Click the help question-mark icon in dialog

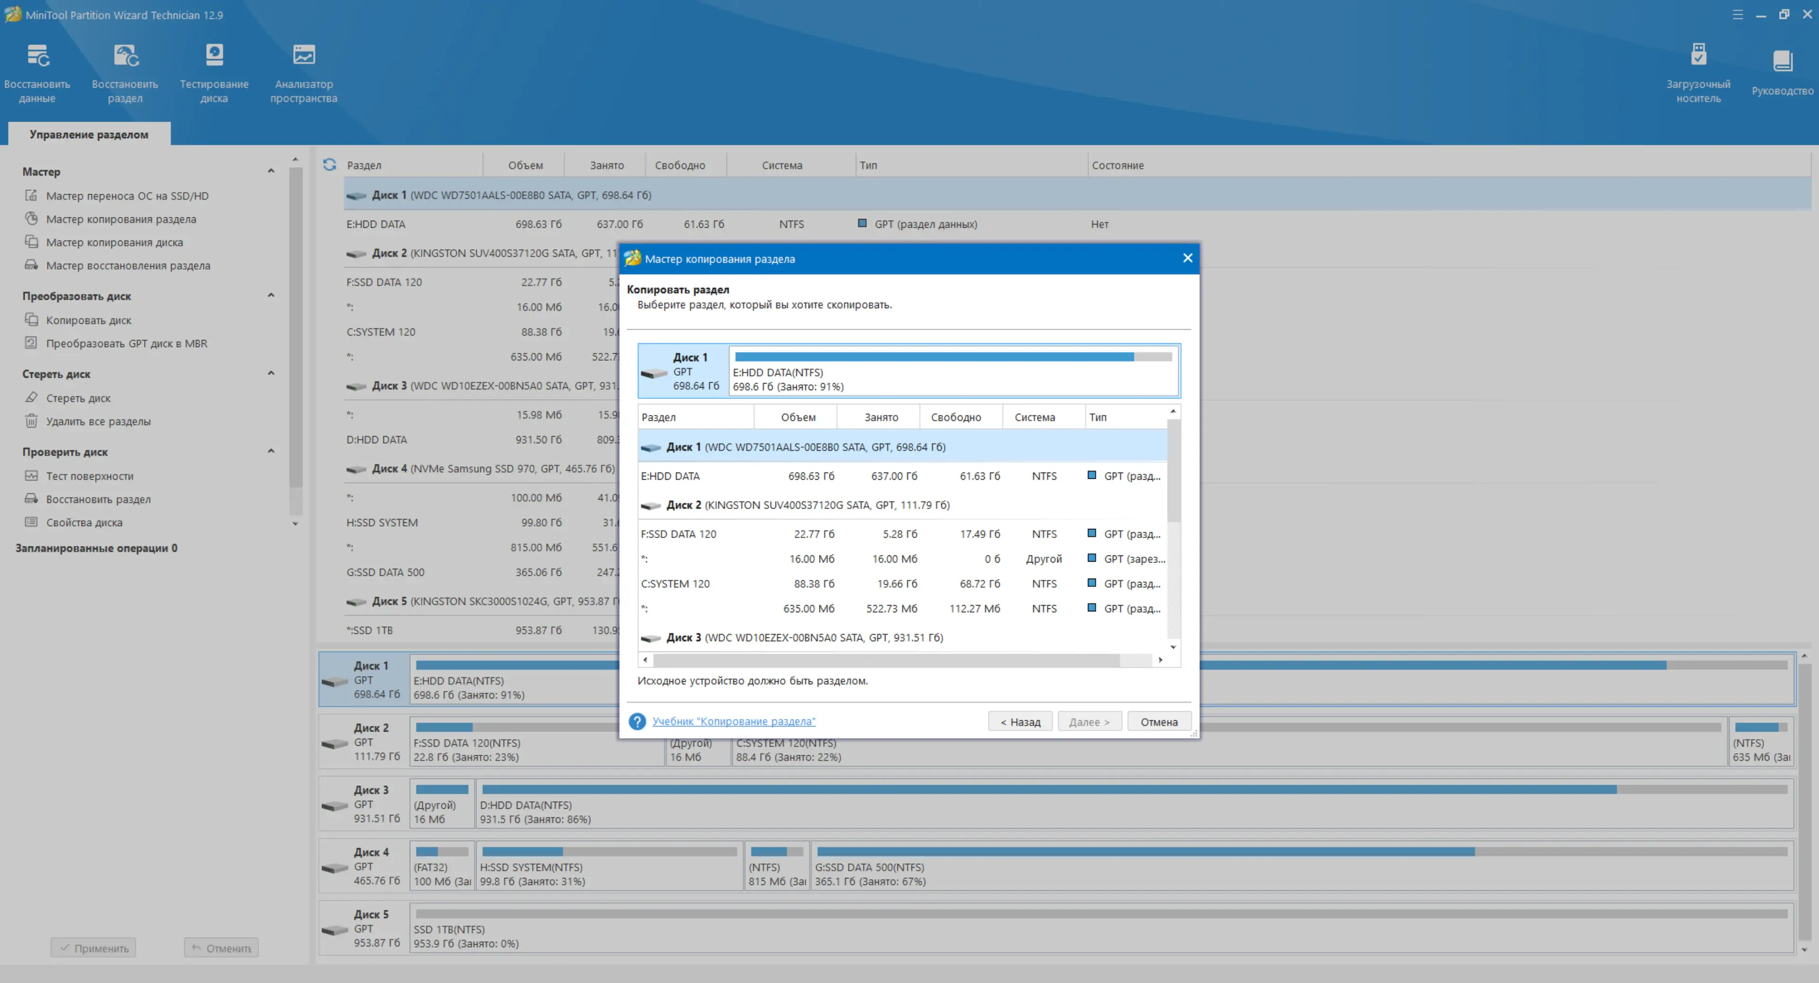pos(637,721)
